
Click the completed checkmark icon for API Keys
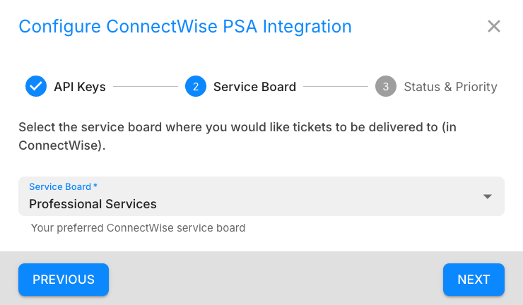point(35,87)
